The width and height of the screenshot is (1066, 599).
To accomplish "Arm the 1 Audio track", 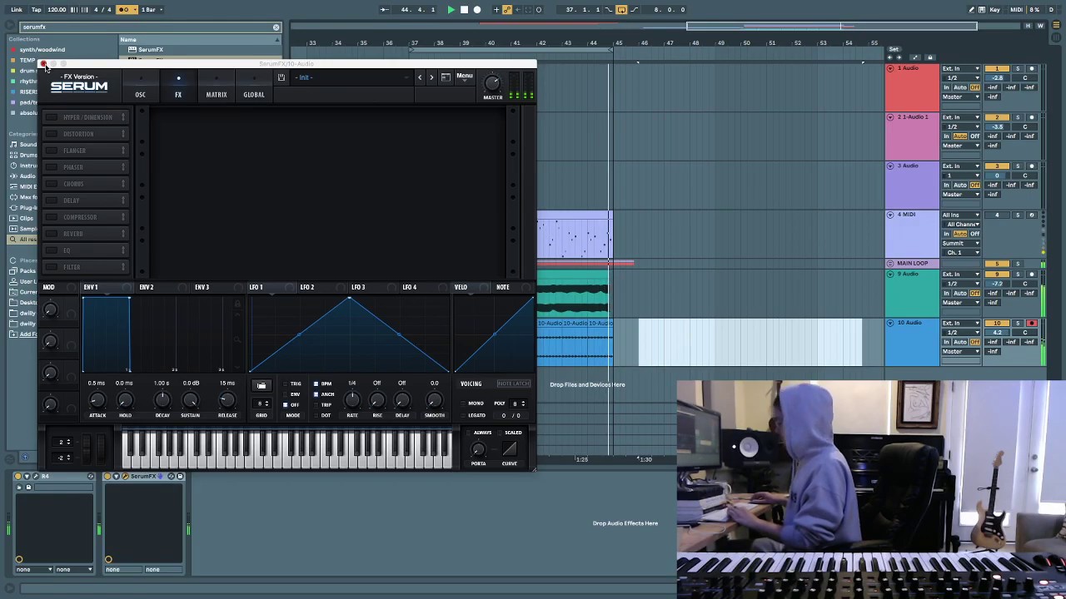I will [x=1031, y=68].
